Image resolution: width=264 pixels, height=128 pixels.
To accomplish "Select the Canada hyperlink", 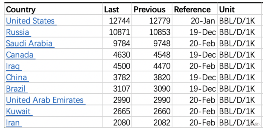I will pos(20,55).
